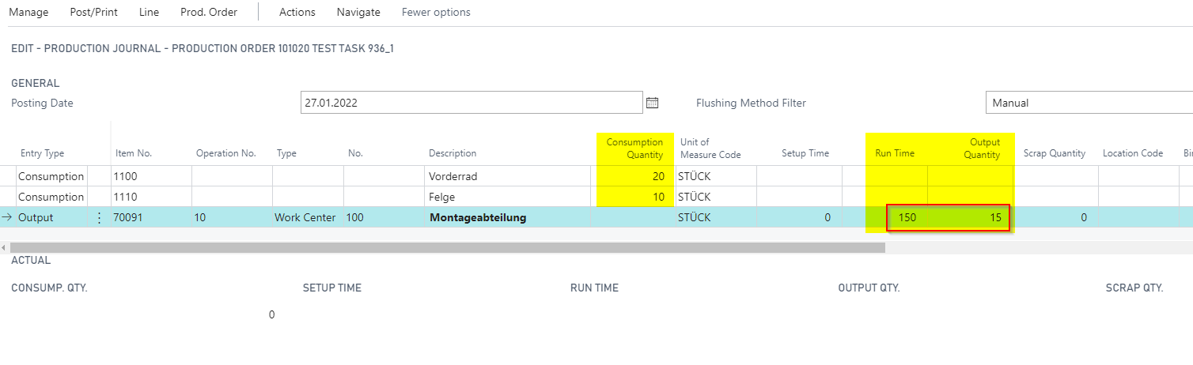Expand the Actions menu
This screenshot has height=365, width=1193.
[x=297, y=12]
